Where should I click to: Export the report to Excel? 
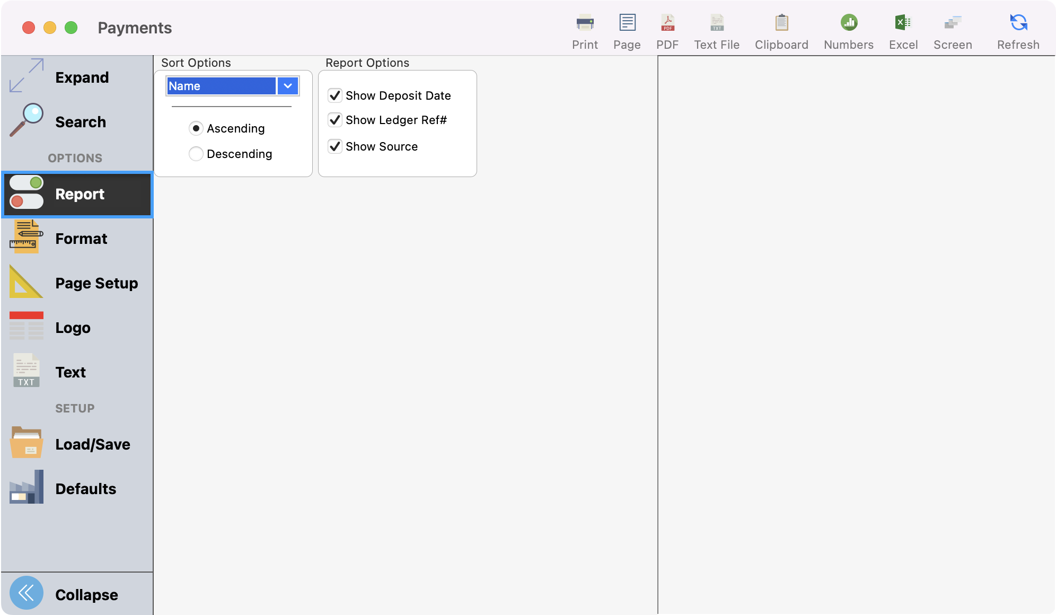903,29
